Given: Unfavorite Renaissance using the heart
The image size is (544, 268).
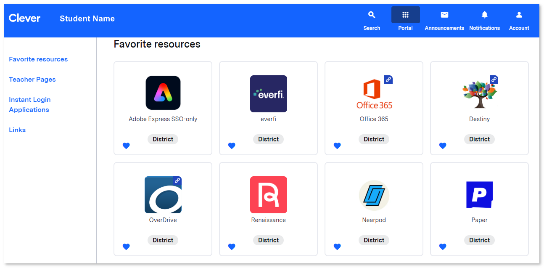Looking at the screenshot, I should (232, 247).
